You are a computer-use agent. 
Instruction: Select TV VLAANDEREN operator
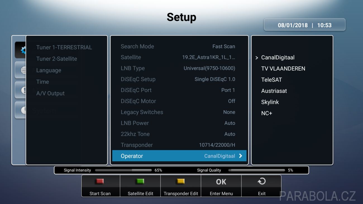[x=283, y=69]
